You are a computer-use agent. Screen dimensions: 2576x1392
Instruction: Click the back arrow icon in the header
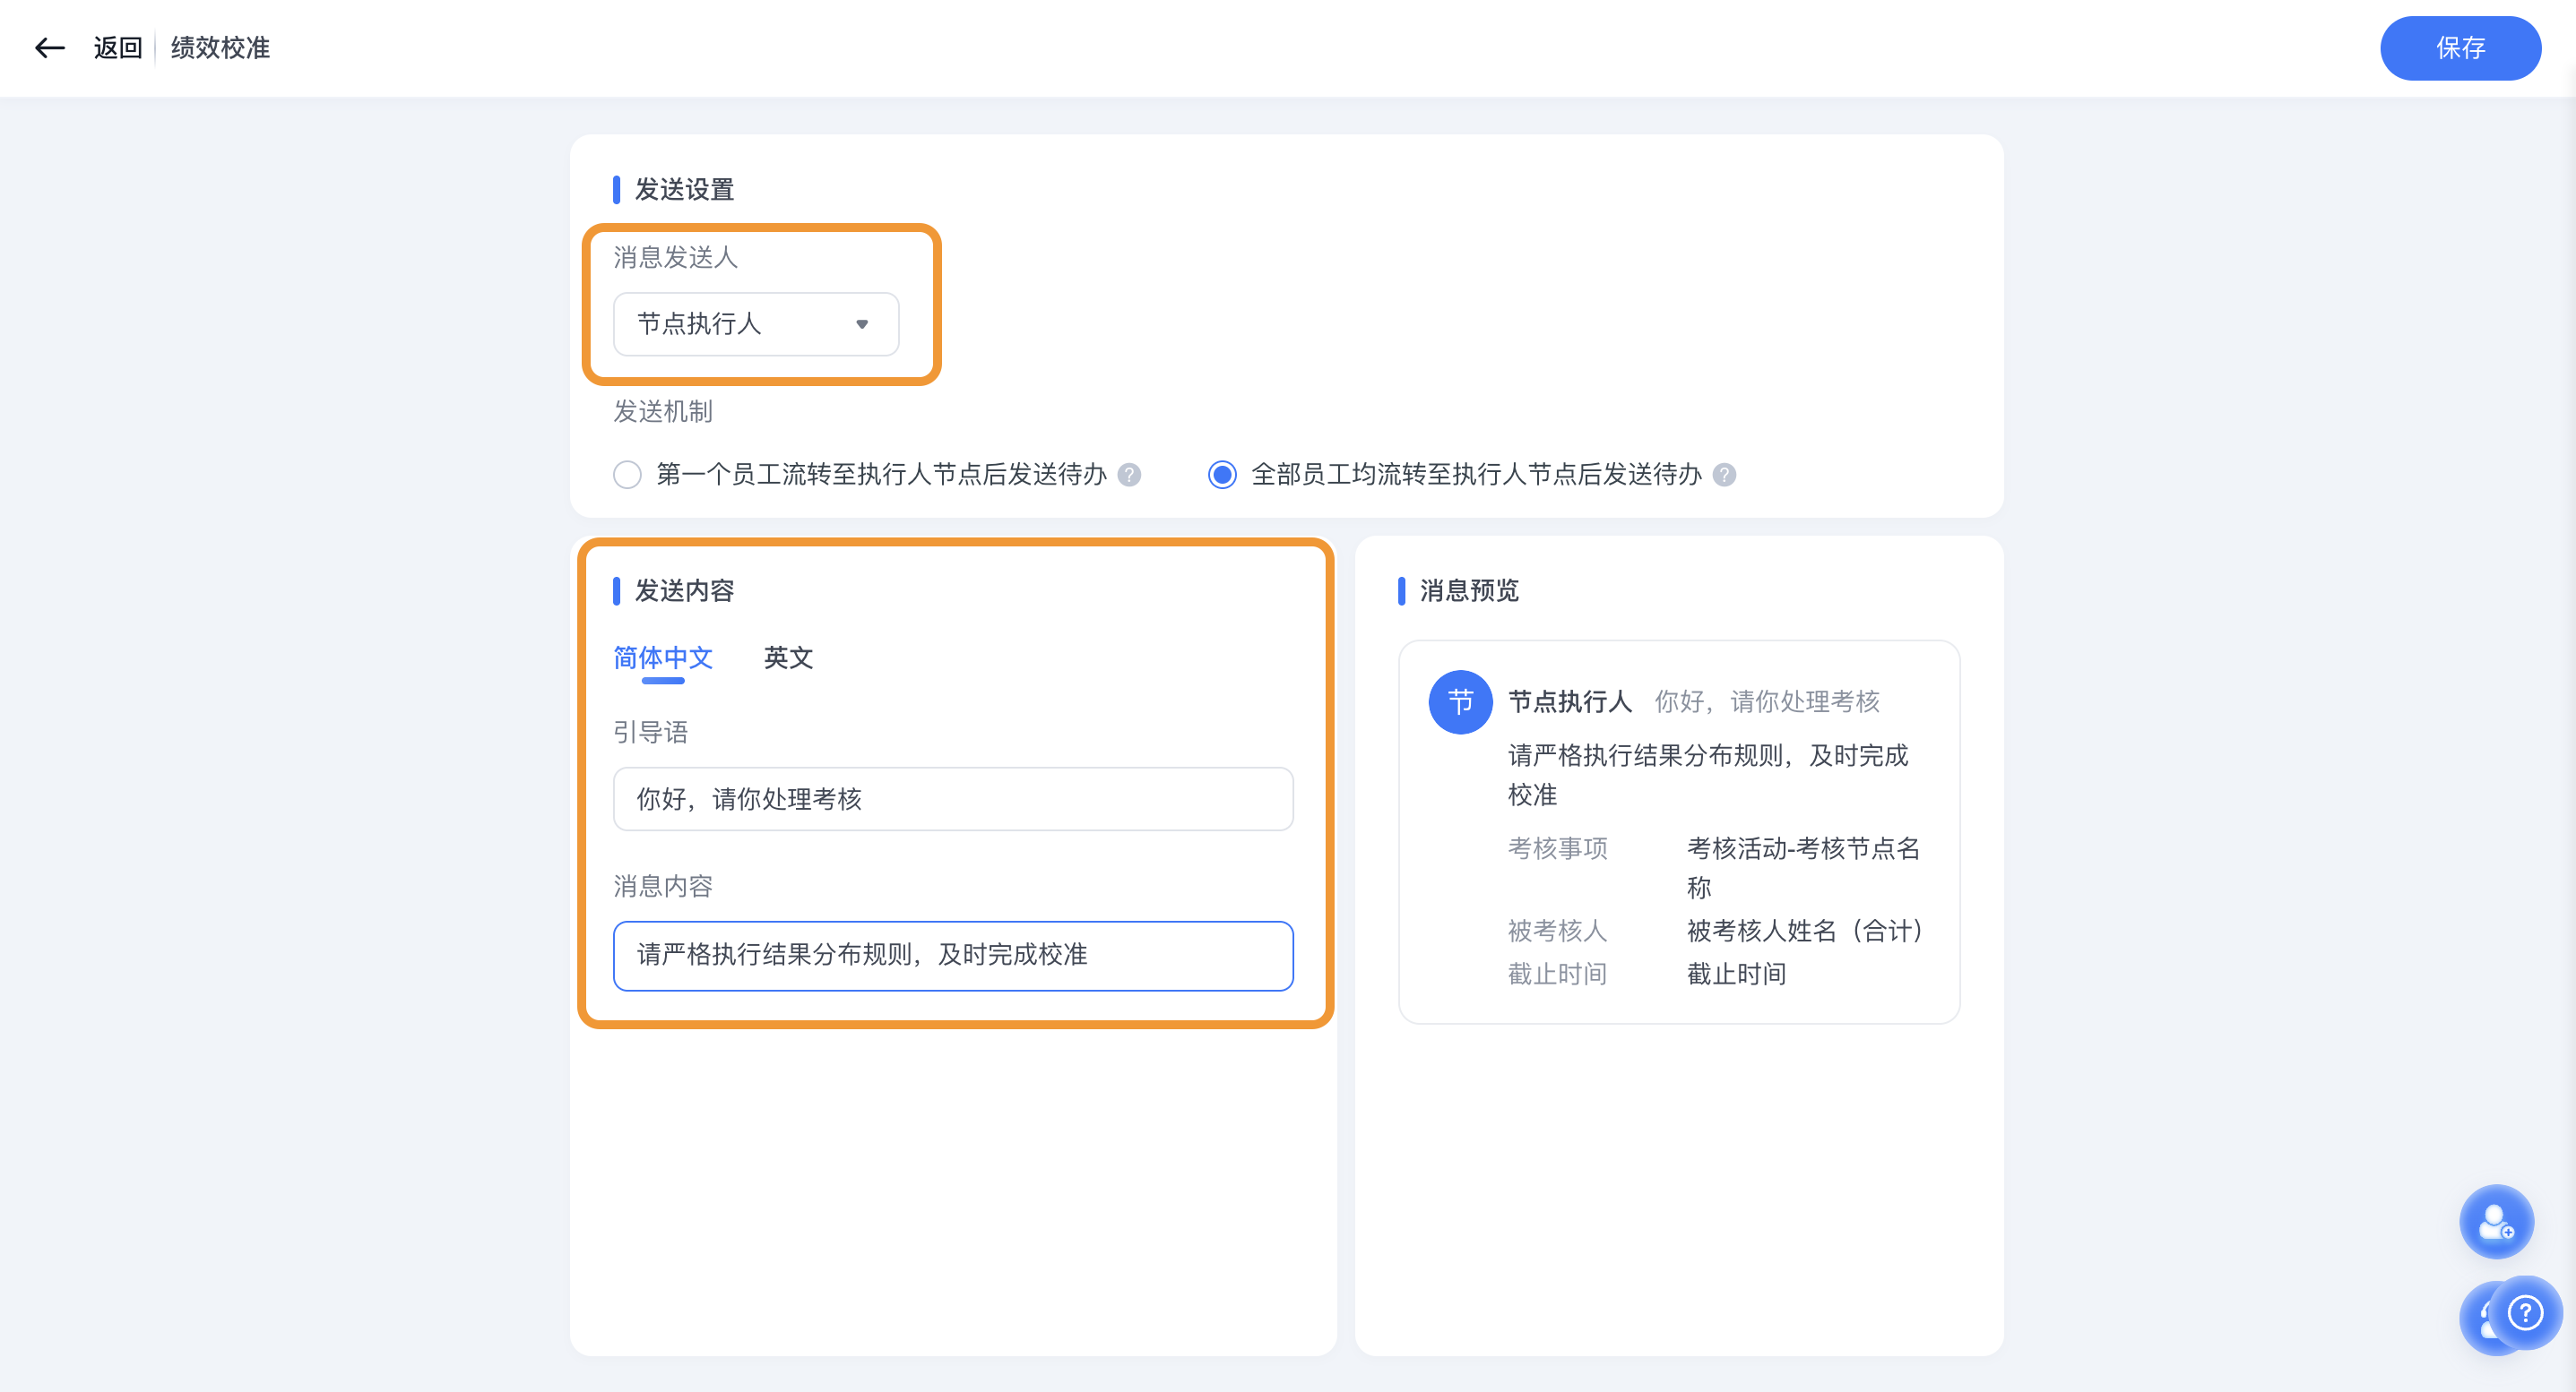(x=49, y=47)
